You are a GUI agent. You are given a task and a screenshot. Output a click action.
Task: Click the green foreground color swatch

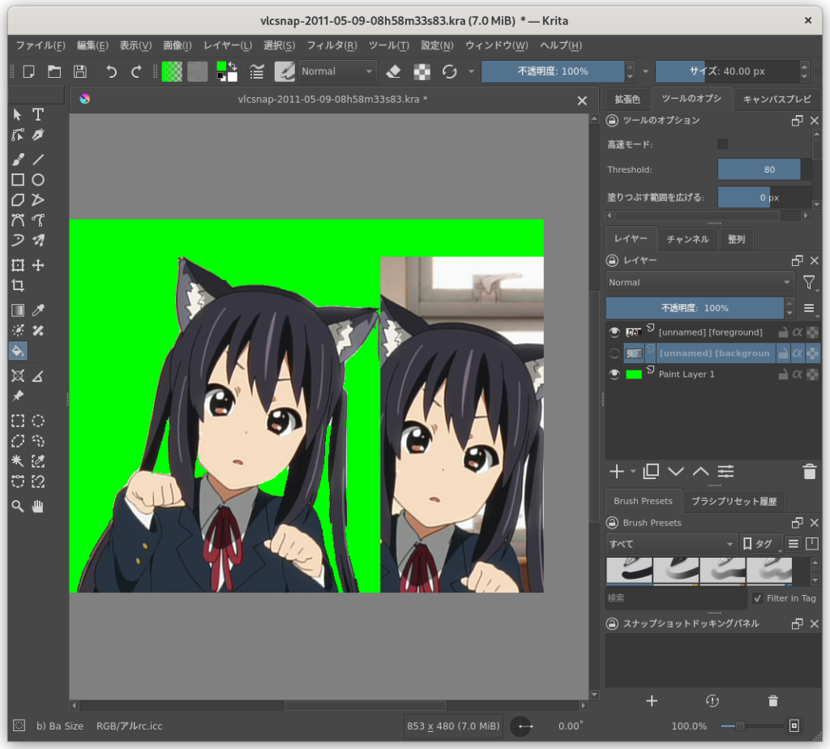click(x=221, y=66)
